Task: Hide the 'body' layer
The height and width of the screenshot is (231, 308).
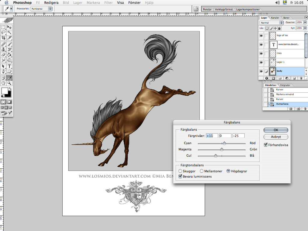Action: (261, 71)
